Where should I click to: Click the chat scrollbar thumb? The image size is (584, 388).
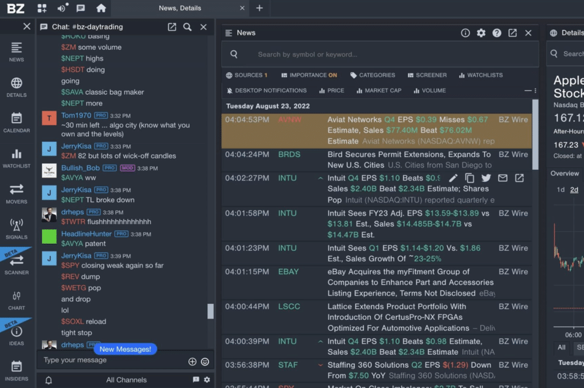point(210,312)
